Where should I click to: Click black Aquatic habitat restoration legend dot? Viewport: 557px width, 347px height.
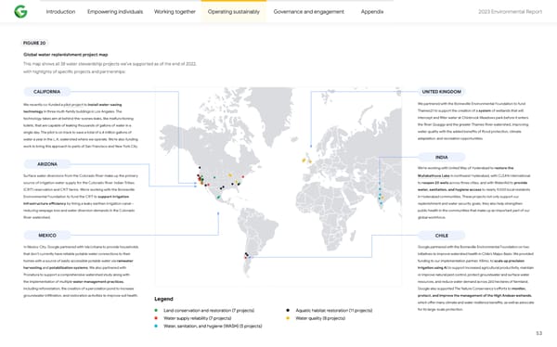288,311
